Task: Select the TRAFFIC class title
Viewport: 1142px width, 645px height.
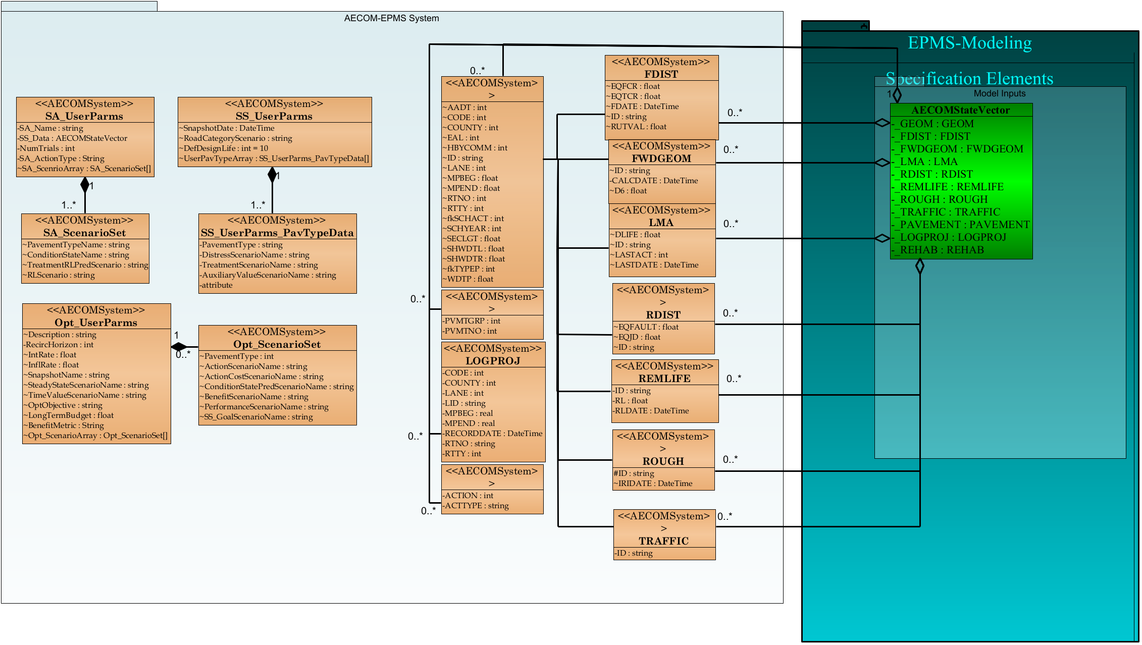Action: [663, 541]
